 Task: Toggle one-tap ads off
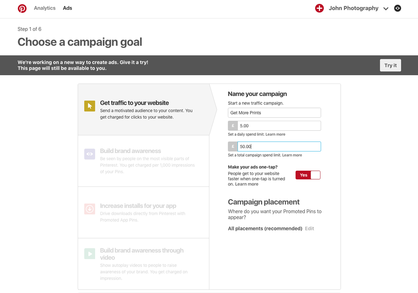(308, 175)
